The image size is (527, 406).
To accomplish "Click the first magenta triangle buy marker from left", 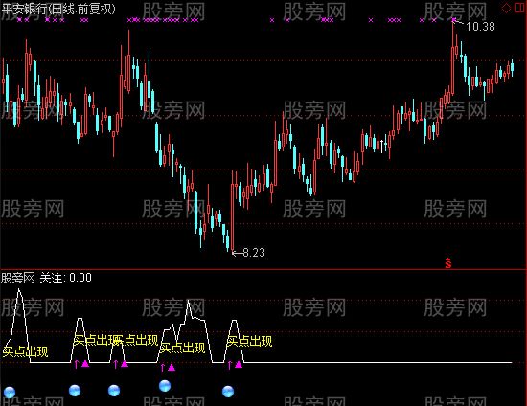I will [x=85, y=363].
